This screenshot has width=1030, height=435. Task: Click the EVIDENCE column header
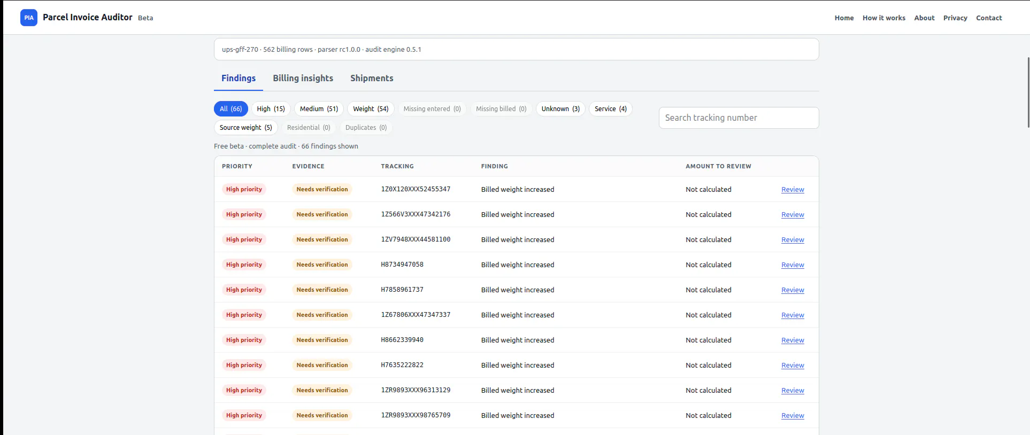point(308,166)
